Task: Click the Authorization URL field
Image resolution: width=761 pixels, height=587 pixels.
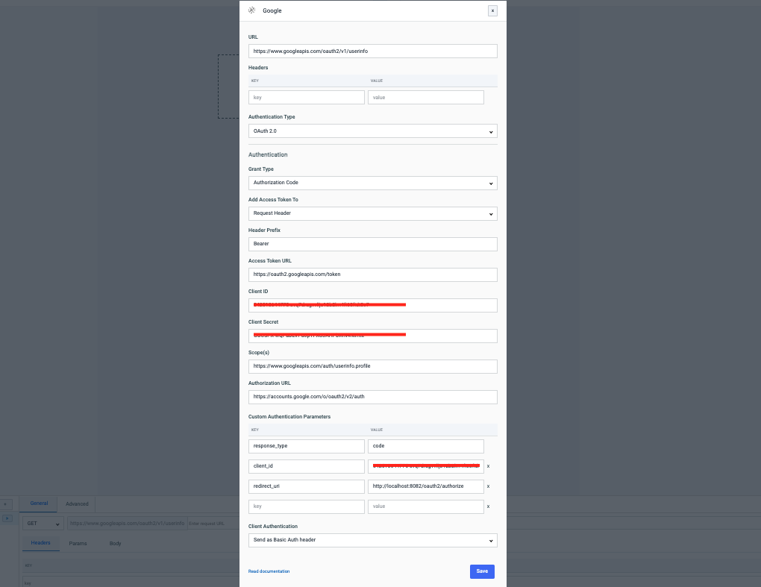Action: coord(372,397)
